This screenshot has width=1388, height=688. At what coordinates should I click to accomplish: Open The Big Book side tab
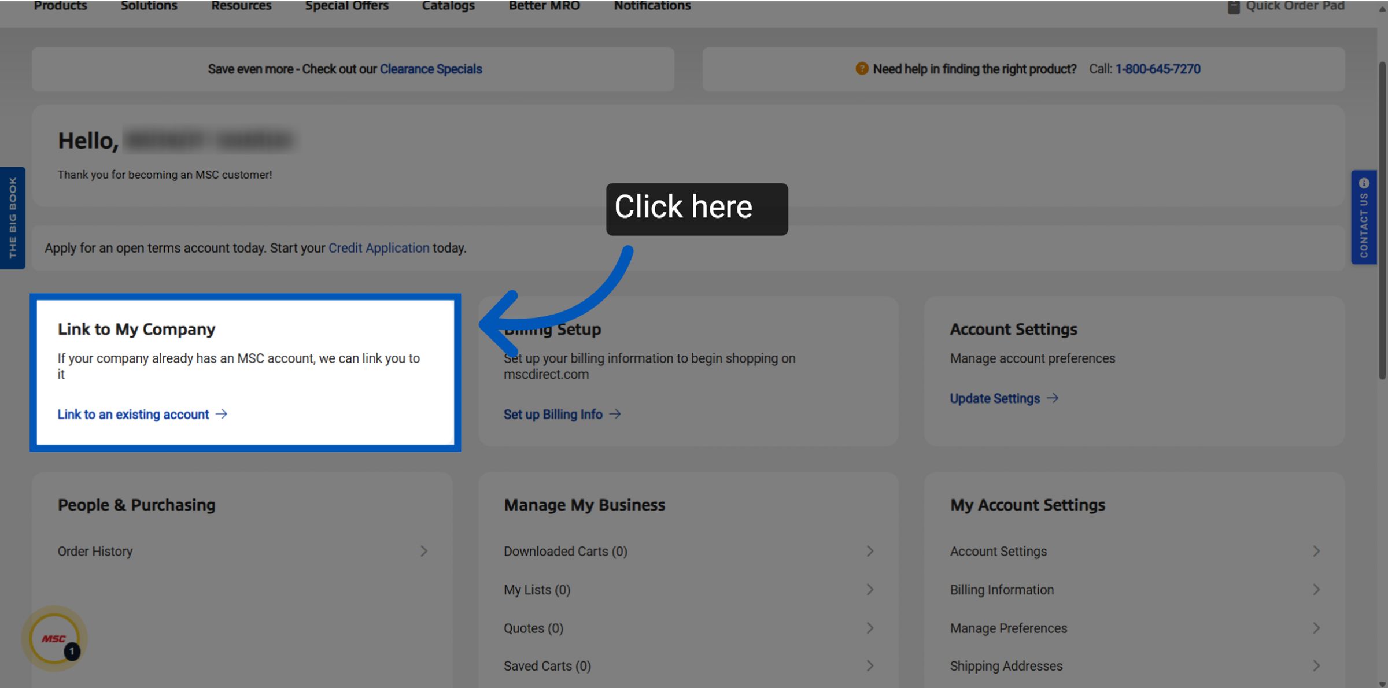pyautogui.click(x=13, y=218)
